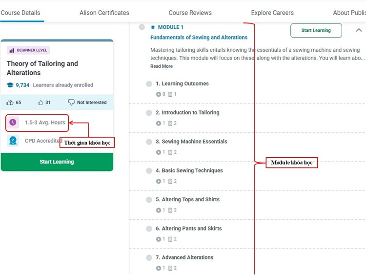The width and height of the screenshot is (366, 275).
Task: Click the purple clock duration icon
Action: point(13,123)
